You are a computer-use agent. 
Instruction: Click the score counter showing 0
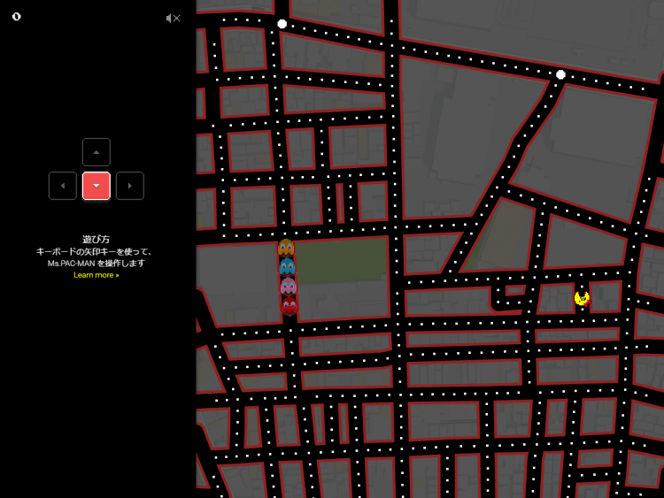(x=17, y=17)
